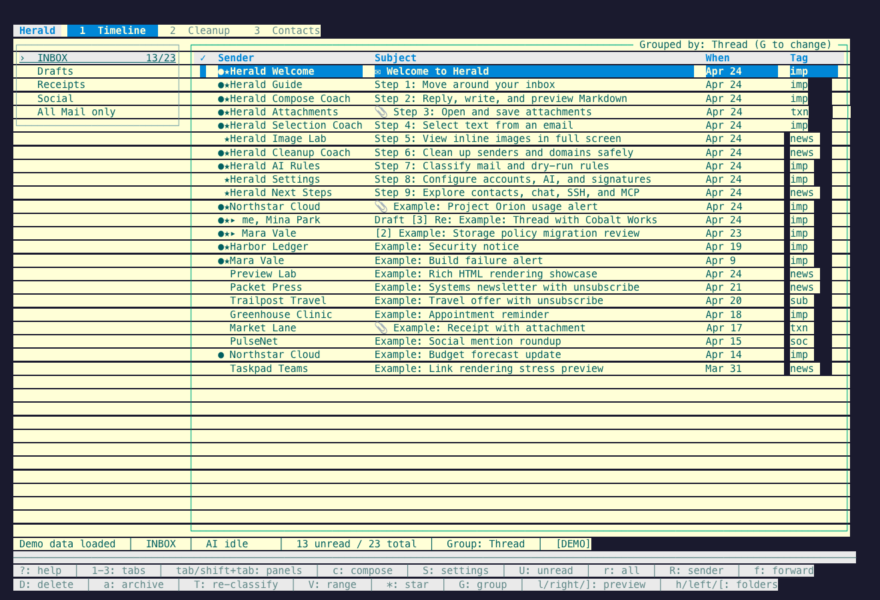The width and height of the screenshot is (880, 600).
Task: Switch to the Contacts tab
Action: click(x=287, y=31)
